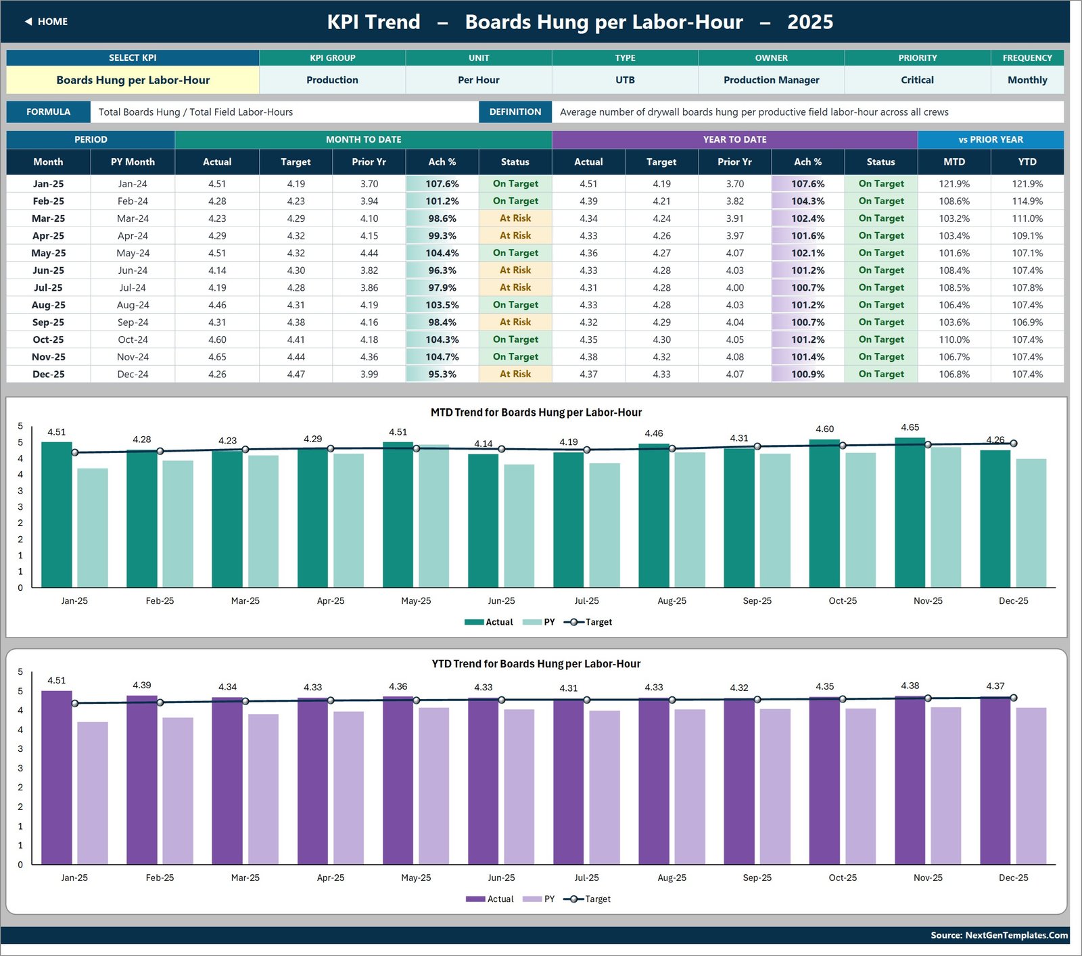Viewport: 1082px width, 956px height.
Task: Click the vs PRIOR YEAR header
Action: (991, 139)
